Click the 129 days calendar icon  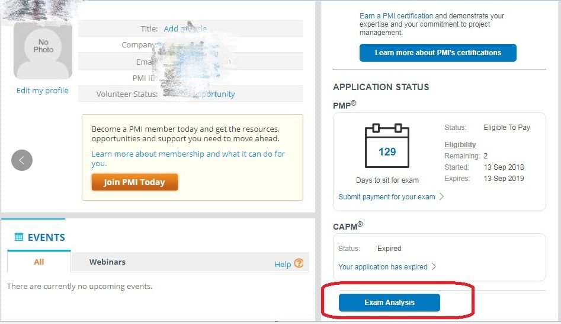pyautogui.click(x=387, y=148)
